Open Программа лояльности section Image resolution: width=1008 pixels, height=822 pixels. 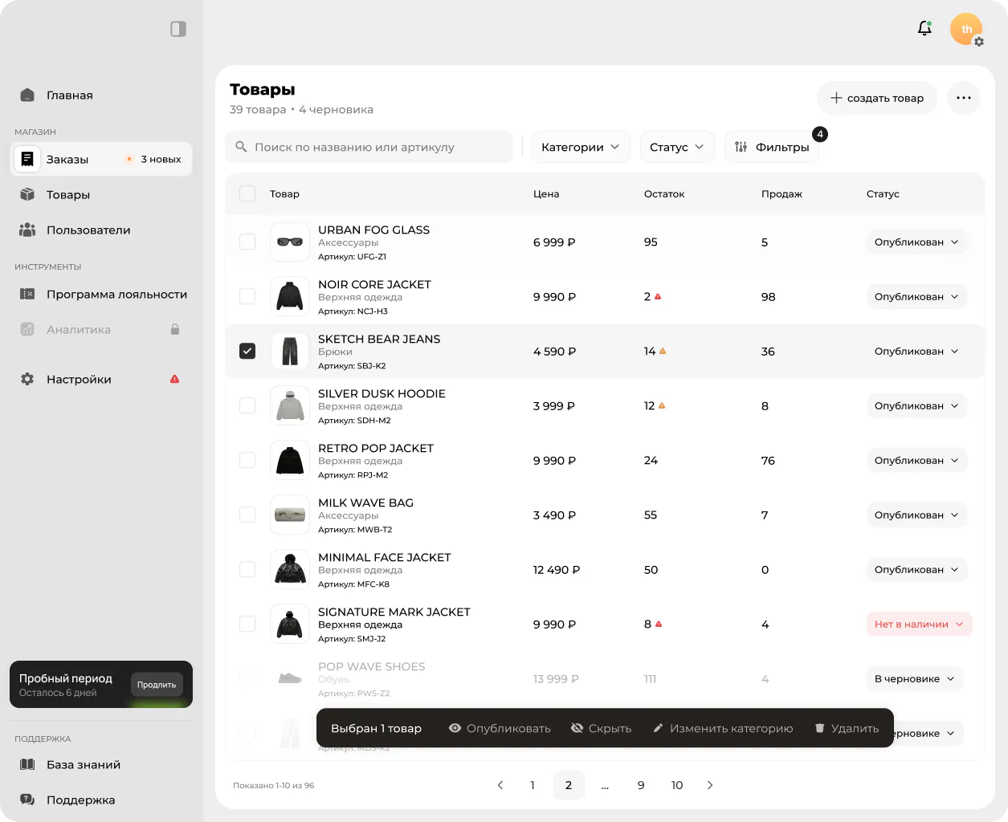click(x=101, y=294)
